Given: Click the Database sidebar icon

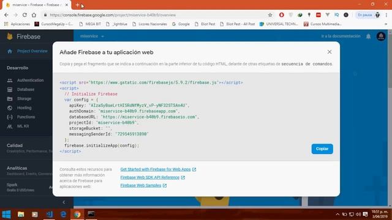Looking at the screenshot, I should (x=10, y=90).
